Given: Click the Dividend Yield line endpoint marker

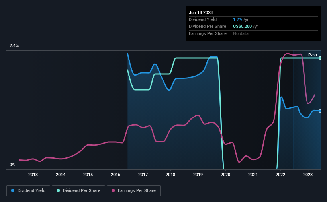Looking at the screenshot, I should pos(320,111).
